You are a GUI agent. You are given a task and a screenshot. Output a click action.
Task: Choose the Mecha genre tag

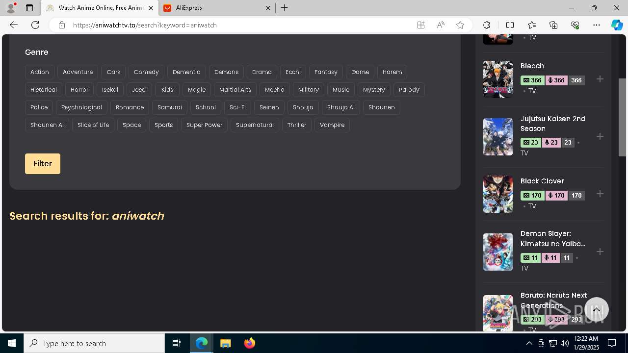[275, 90]
